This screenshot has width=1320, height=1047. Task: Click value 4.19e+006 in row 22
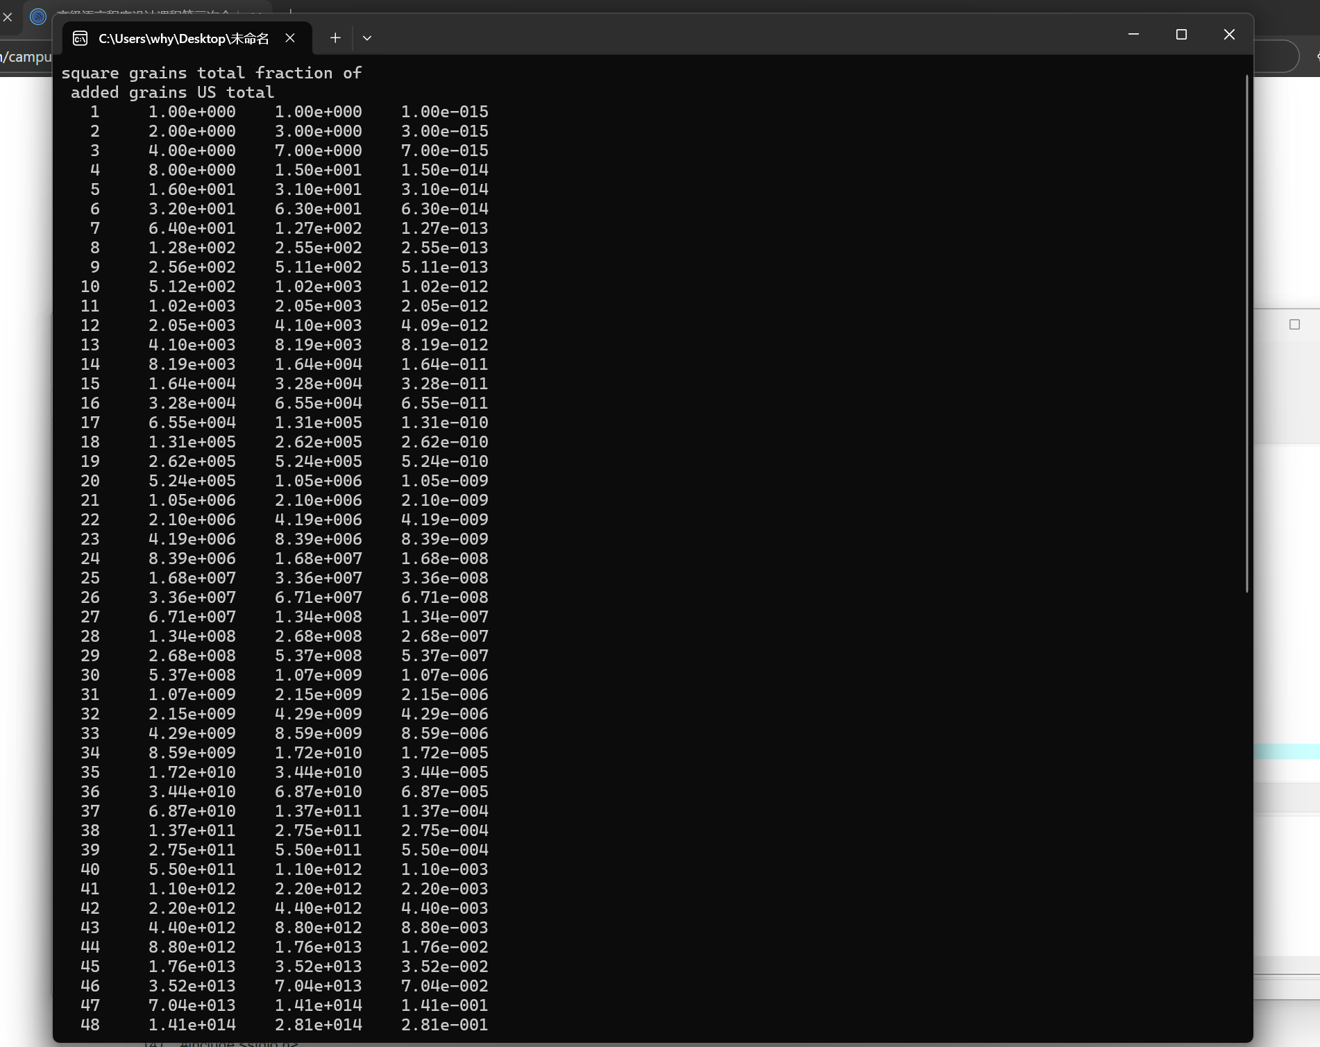click(x=319, y=520)
